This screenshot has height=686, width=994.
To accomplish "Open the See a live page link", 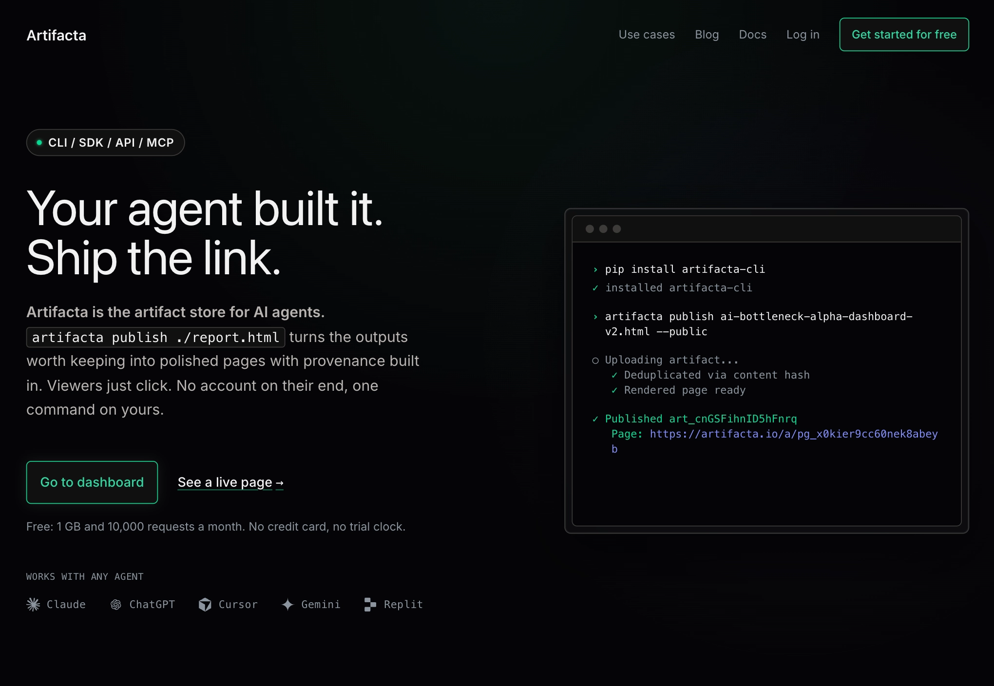I will click(230, 482).
